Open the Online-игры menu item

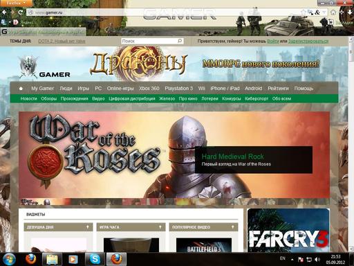tap(120, 89)
